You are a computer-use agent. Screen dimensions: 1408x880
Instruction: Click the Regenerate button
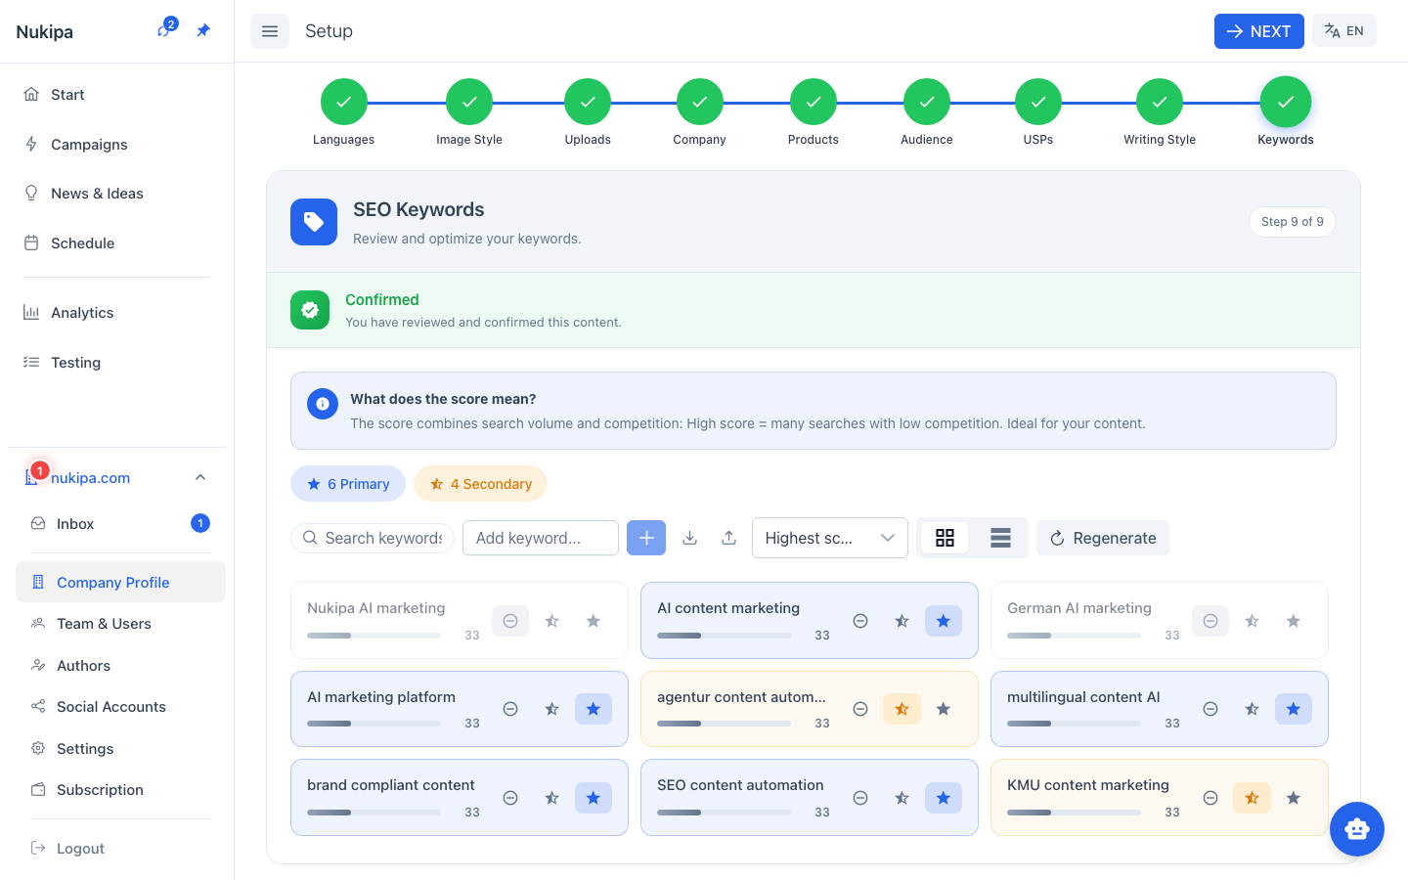(1102, 538)
